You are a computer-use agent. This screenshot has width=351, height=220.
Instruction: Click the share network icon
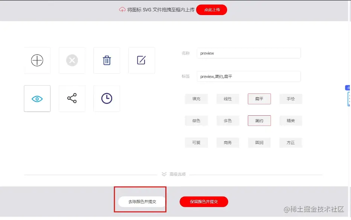pos(72,98)
